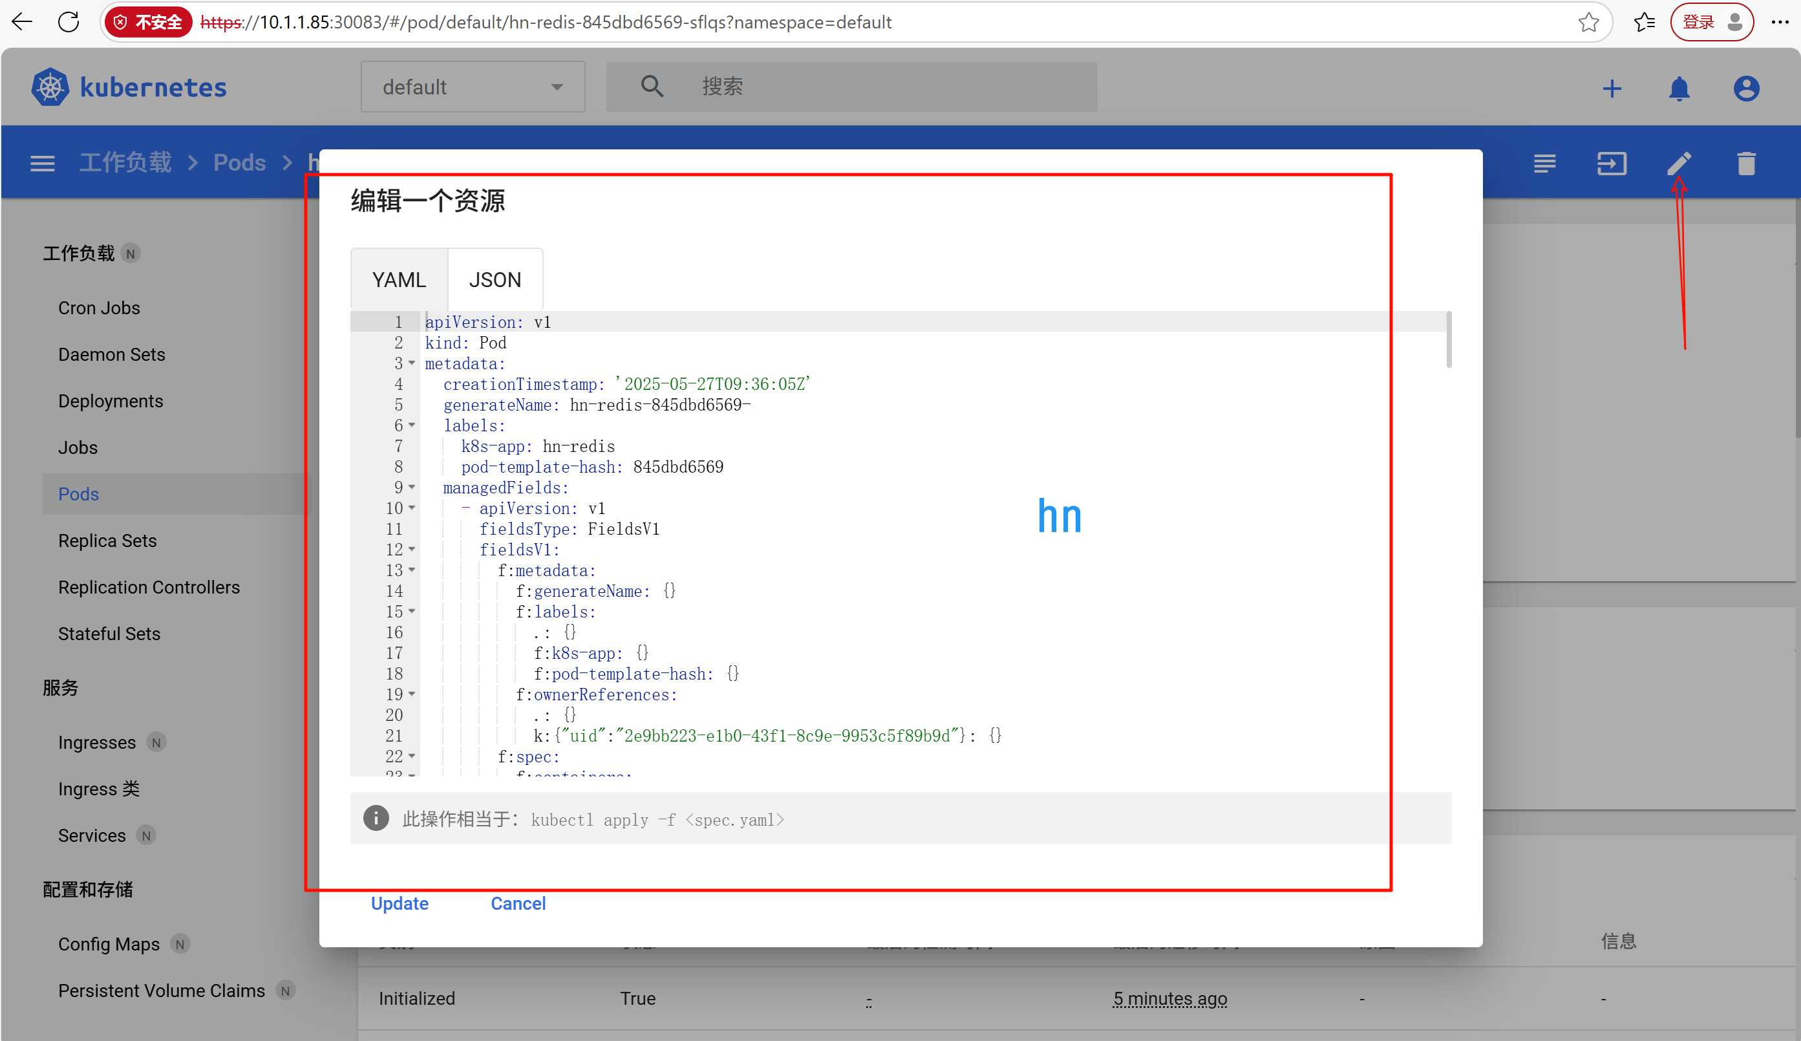Screen dimensions: 1801x1041
Task: Collapse the labels fold arrow on line 6
Action: [x=412, y=425]
